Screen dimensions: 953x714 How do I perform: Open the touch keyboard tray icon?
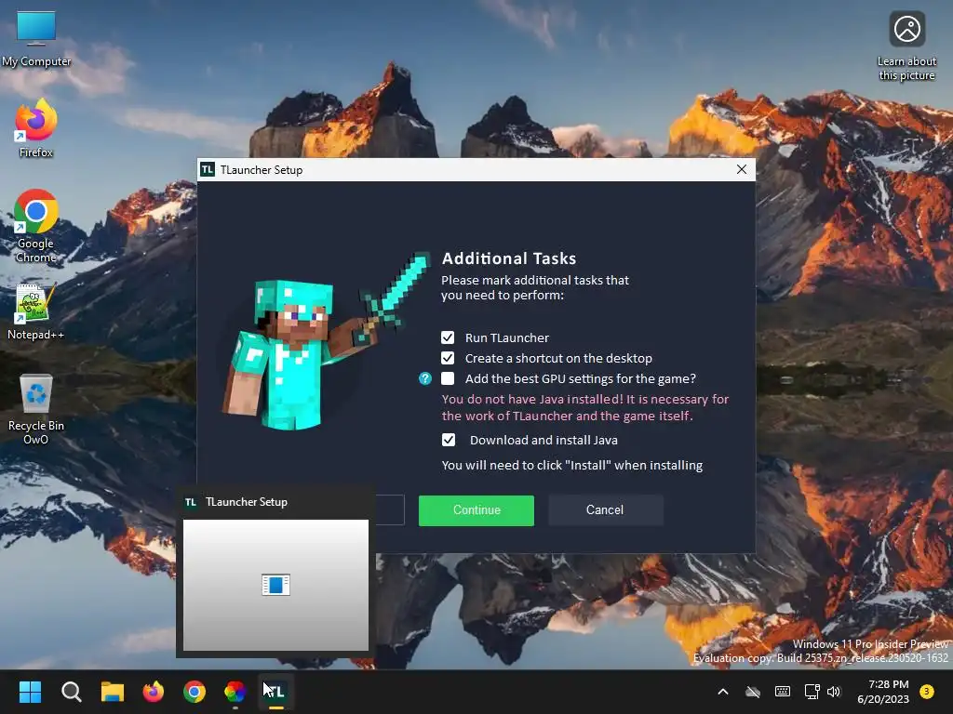point(782,692)
